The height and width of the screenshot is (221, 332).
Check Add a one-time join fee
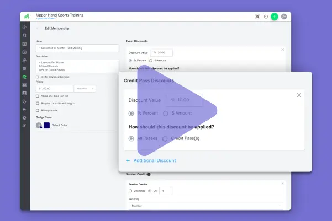pos(38,96)
